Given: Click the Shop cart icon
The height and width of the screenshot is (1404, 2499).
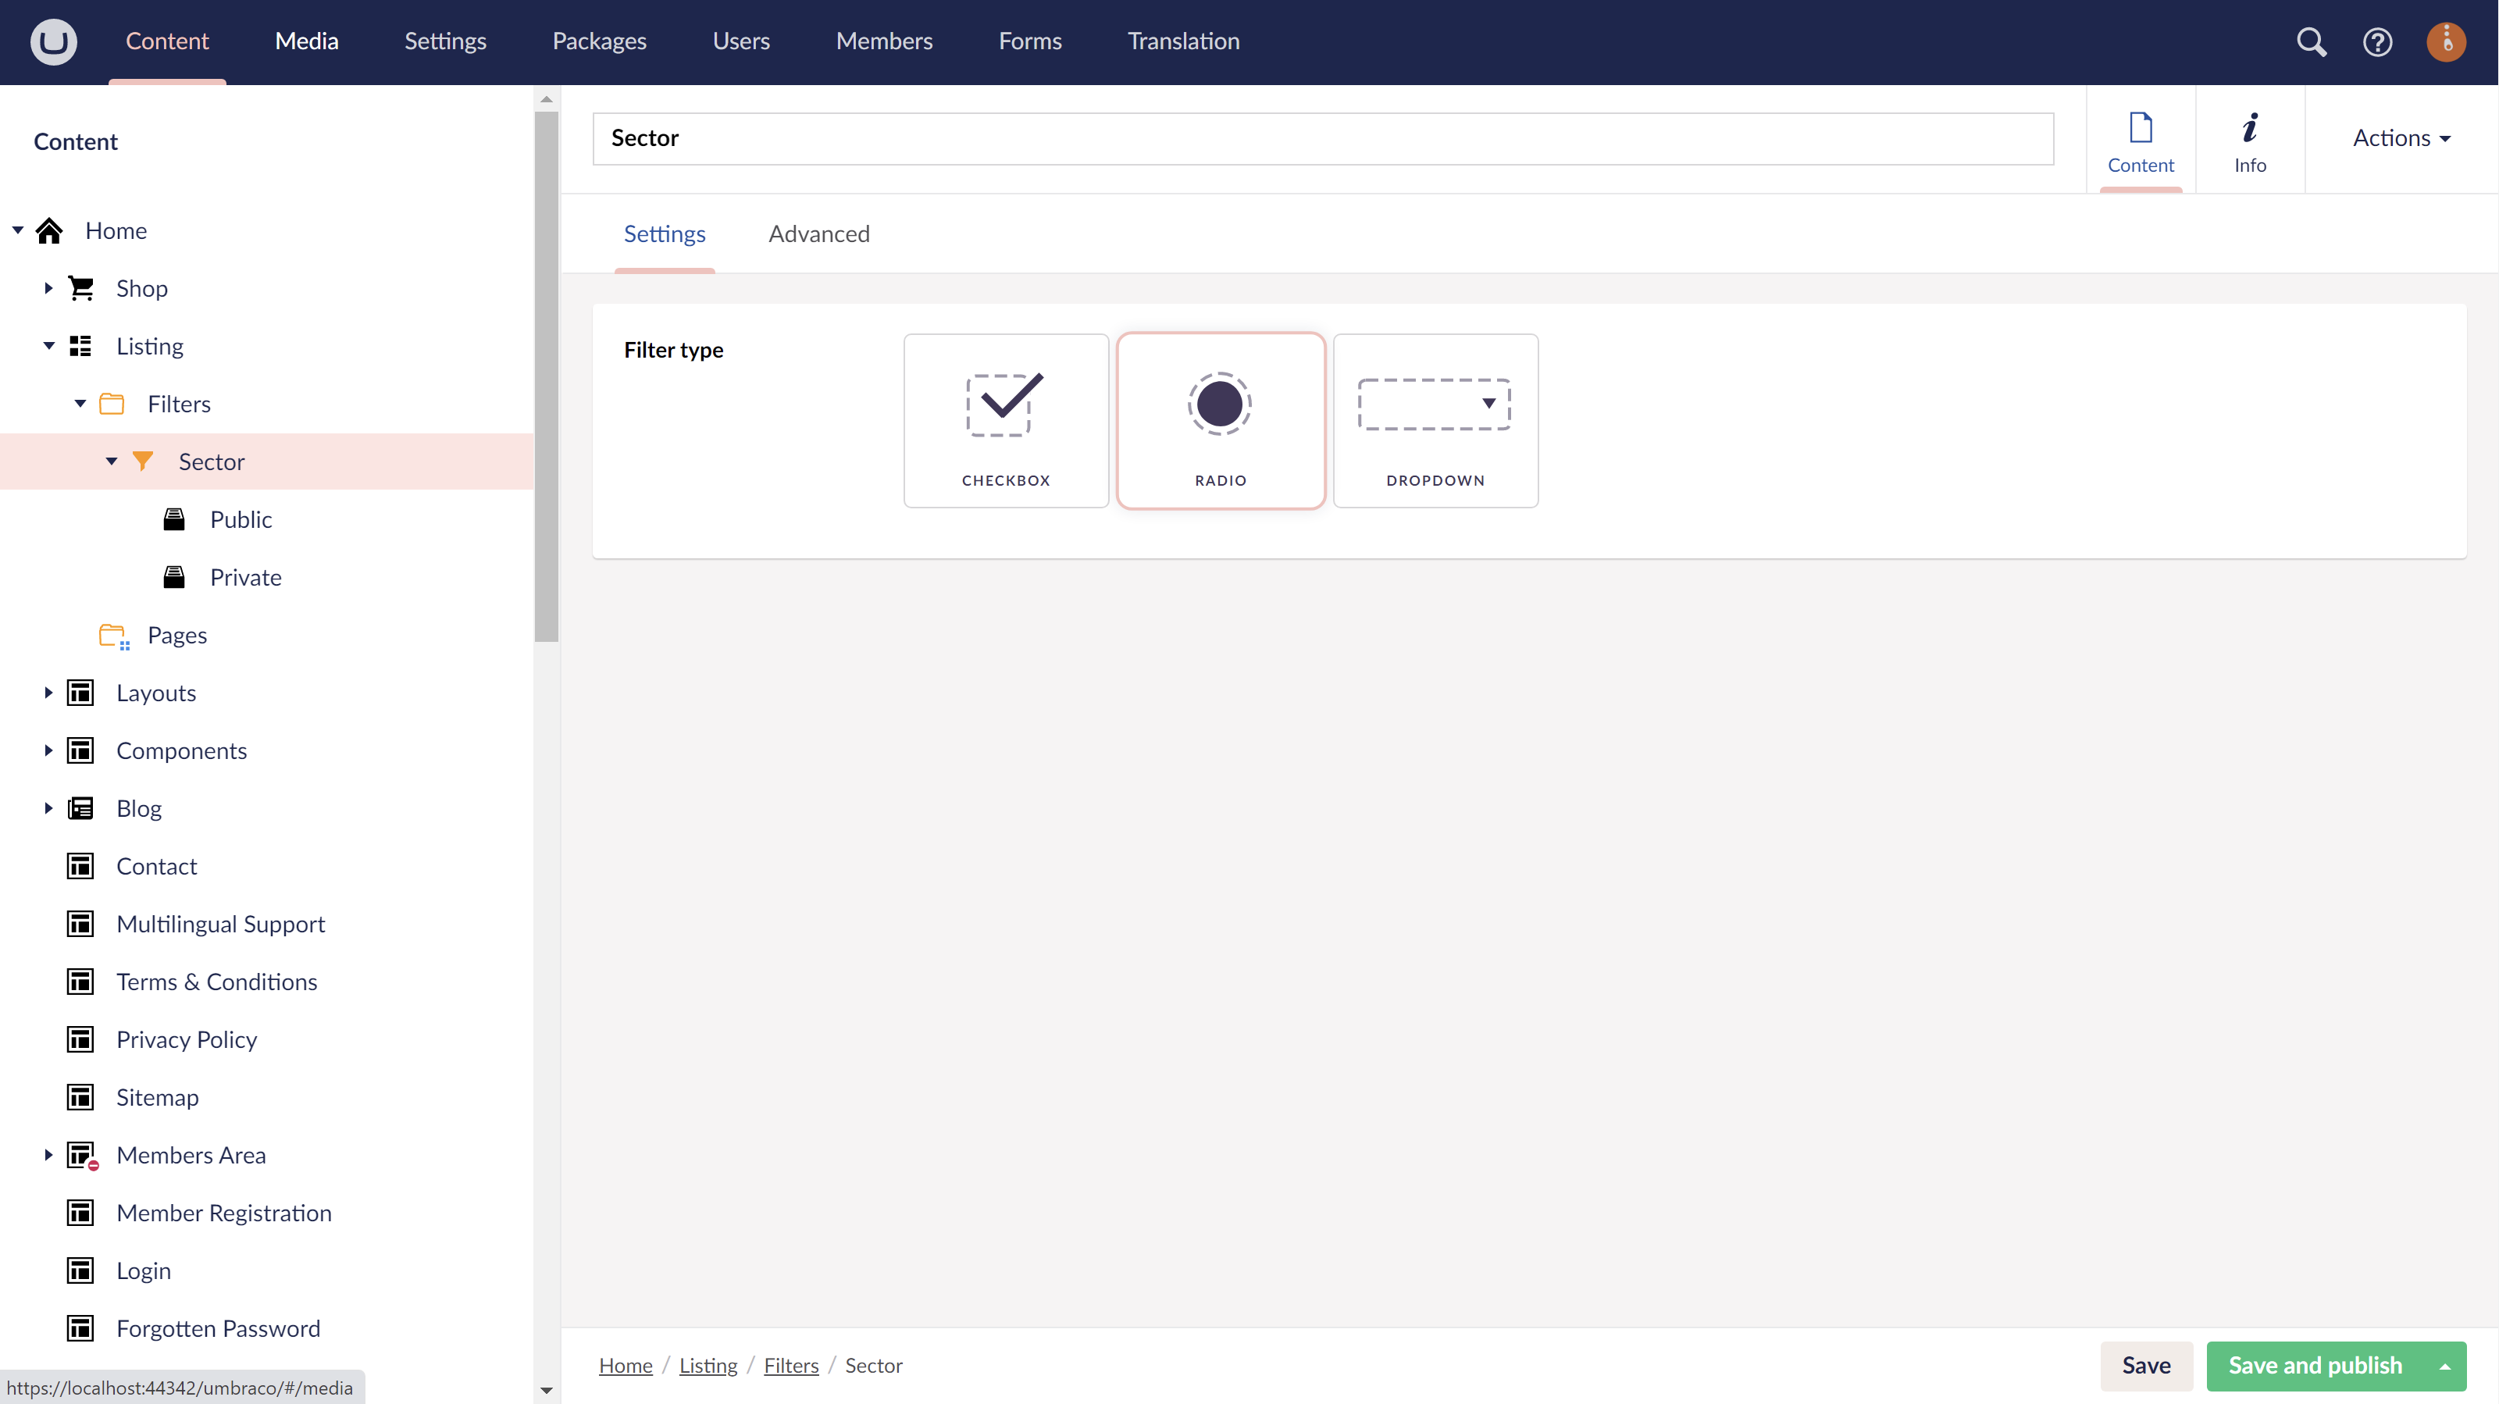Looking at the screenshot, I should click(81, 288).
